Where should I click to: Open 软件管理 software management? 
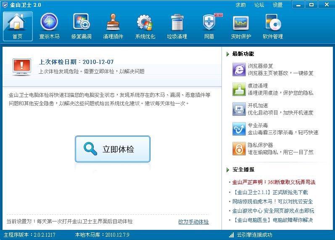(273, 27)
